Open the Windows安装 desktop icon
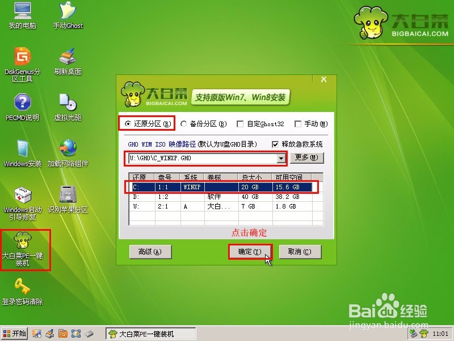Image resolution: width=454 pixels, height=341 pixels. pos(22,153)
